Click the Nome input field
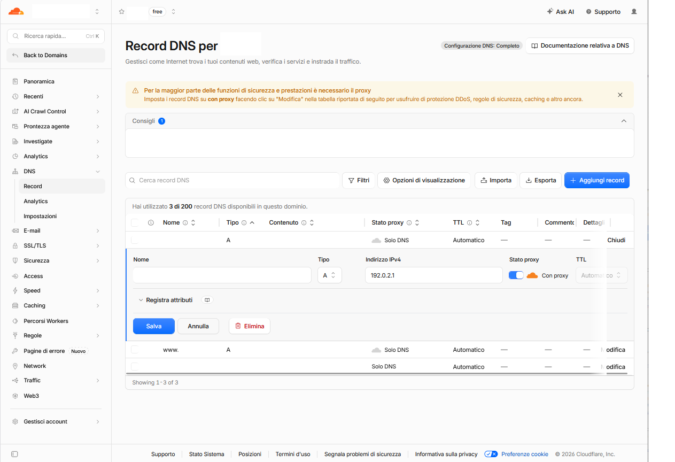 pyautogui.click(x=222, y=275)
